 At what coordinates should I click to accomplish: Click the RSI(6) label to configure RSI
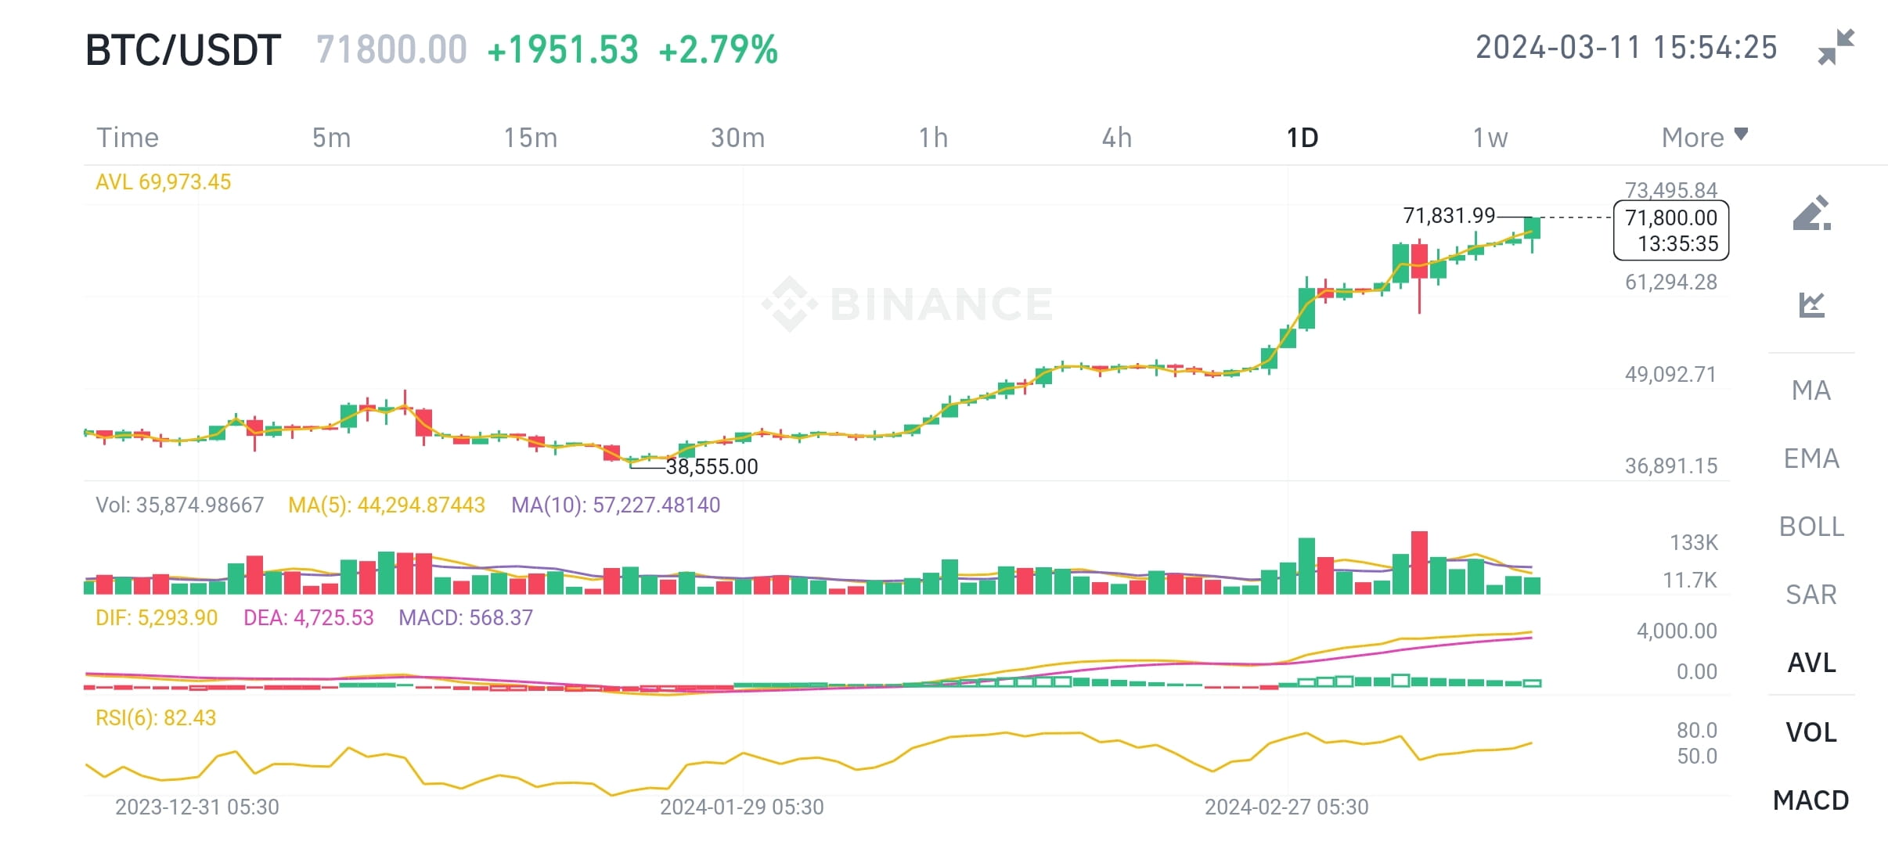coord(157,716)
